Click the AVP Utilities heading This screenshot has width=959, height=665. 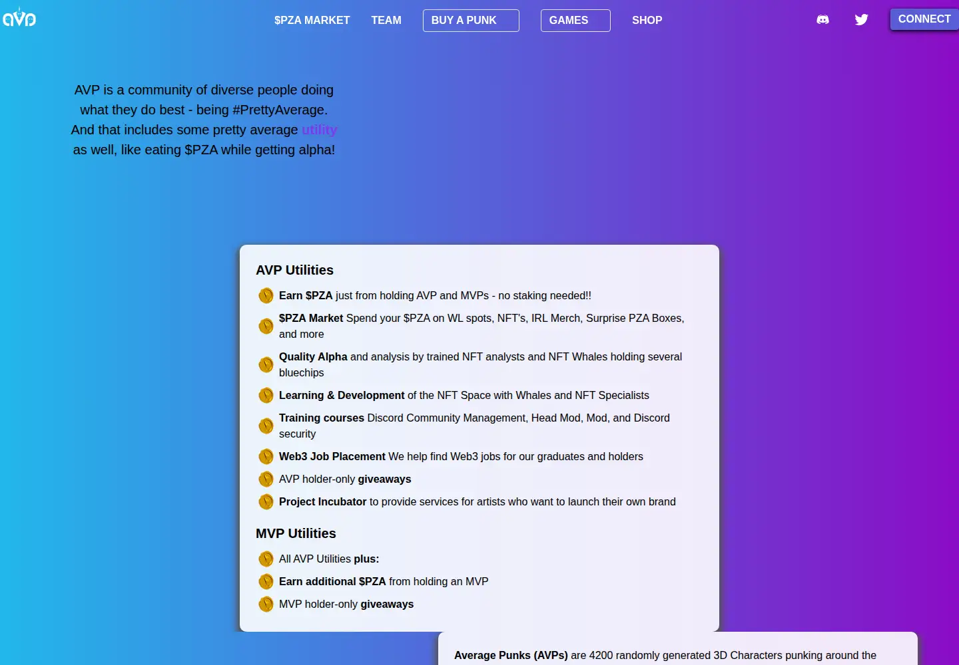(294, 270)
